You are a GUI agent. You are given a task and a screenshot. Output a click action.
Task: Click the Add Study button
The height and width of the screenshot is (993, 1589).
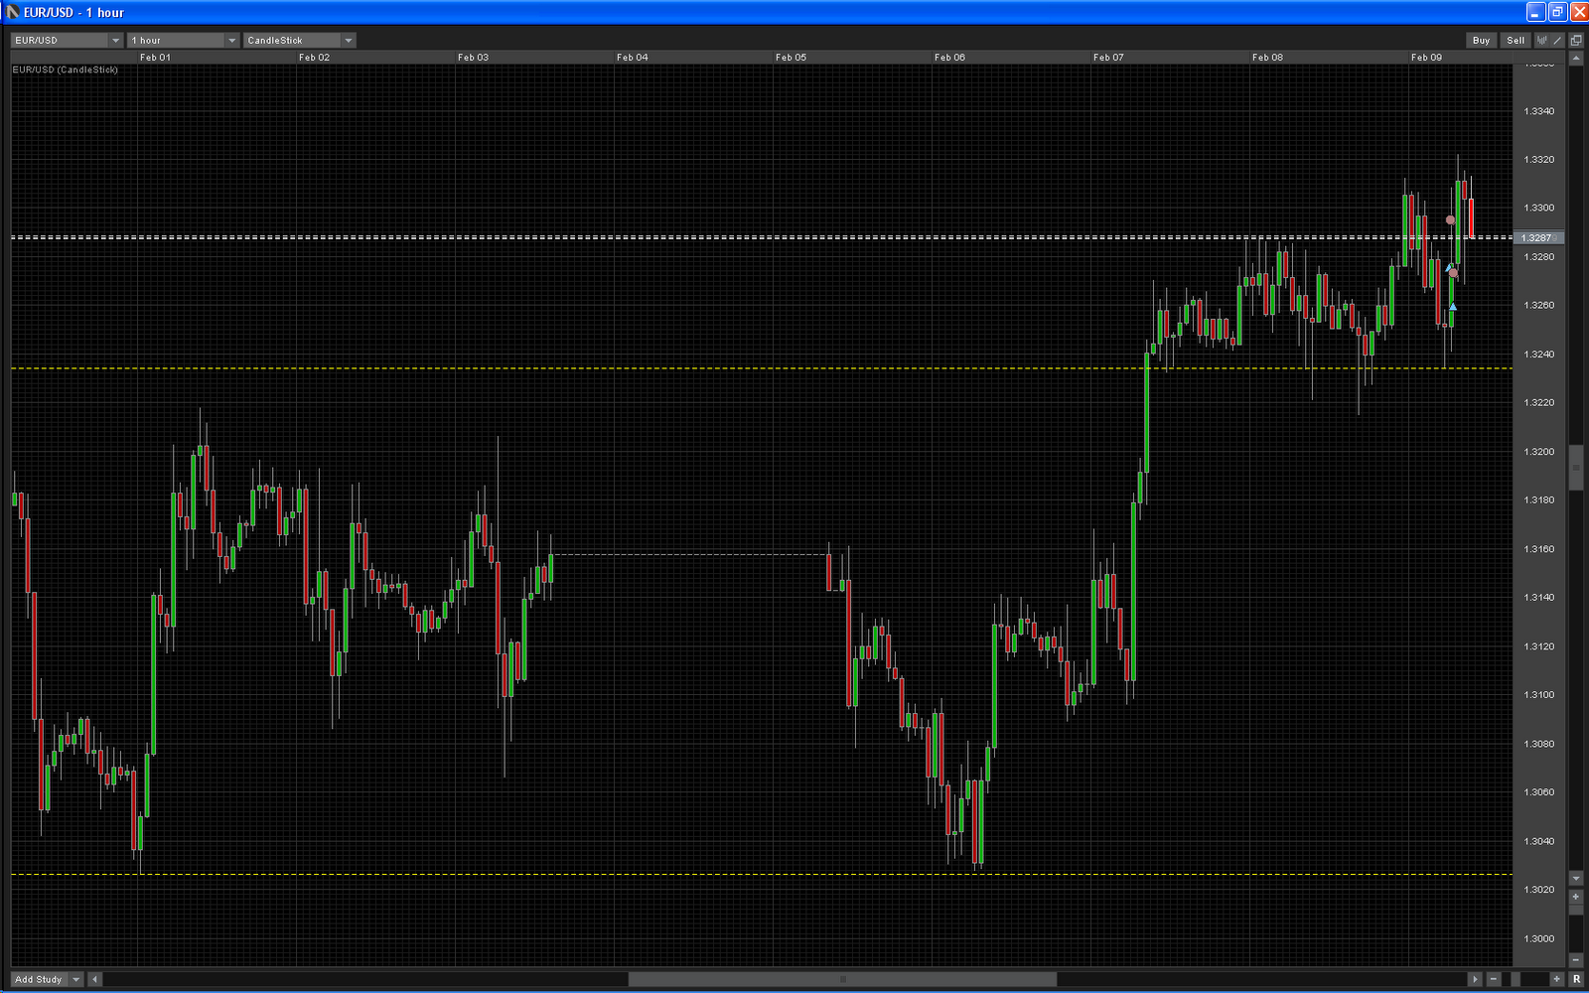[39, 979]
